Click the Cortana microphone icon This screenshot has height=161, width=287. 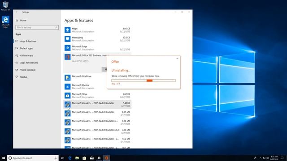coord(56,158)
